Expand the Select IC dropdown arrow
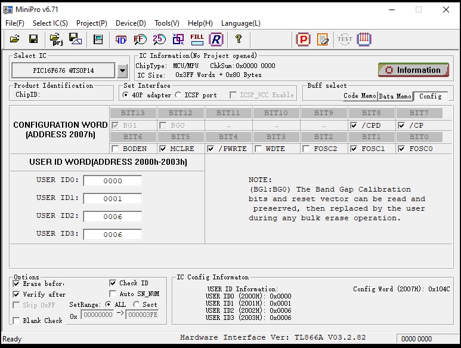The height and width of the screenshot is (348, 461). pos(122,70)
